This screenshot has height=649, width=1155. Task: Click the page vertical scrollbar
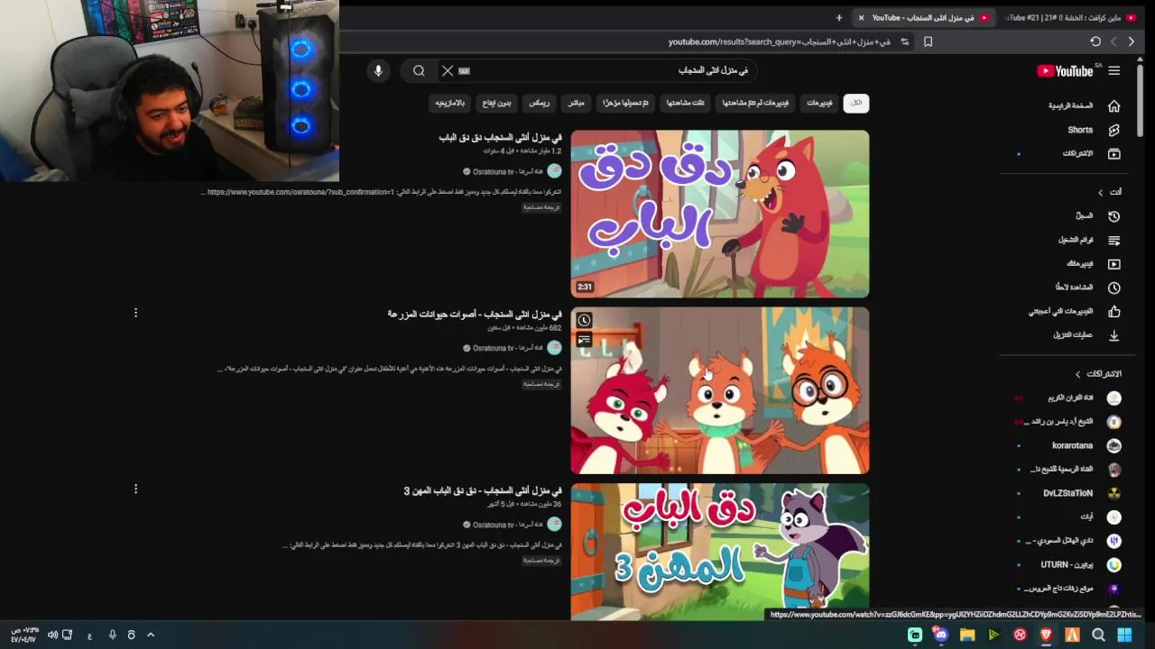pyautogui.click(x=1141, y=100)
